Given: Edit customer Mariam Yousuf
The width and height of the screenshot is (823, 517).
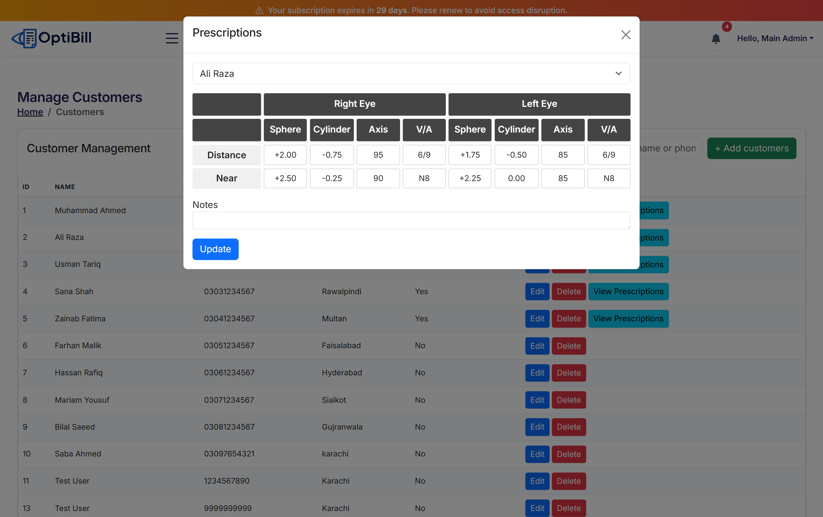Looking at the screenshot, I should coord(537,400).
